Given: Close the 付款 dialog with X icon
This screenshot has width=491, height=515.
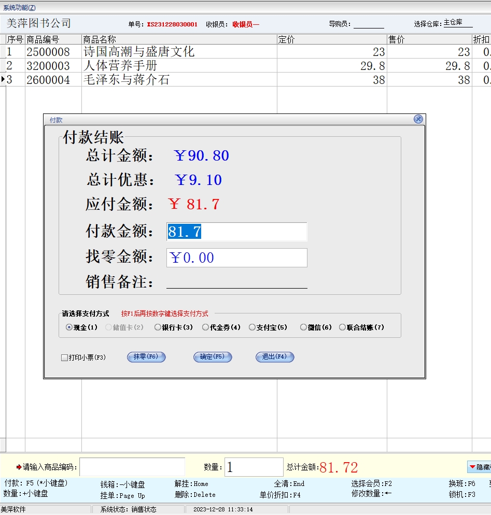Looking at the screenshot, I should (418, 119).
